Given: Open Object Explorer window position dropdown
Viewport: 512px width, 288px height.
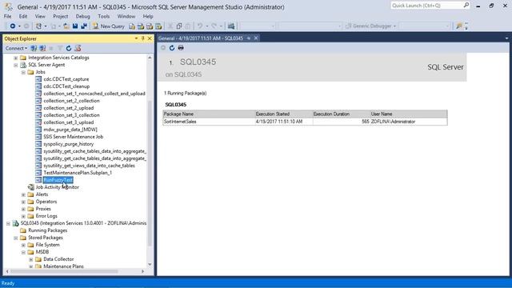Looking at the screenshot, I should tap(136, 38).
